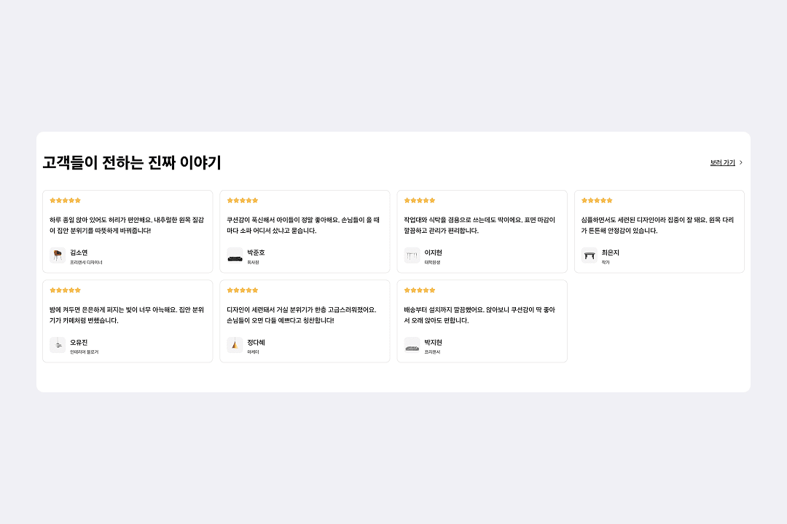The width and height of the screenshot is (787, 524).
Task: Click 박준호's sofa avatar image
Action: tap(234, 255)
